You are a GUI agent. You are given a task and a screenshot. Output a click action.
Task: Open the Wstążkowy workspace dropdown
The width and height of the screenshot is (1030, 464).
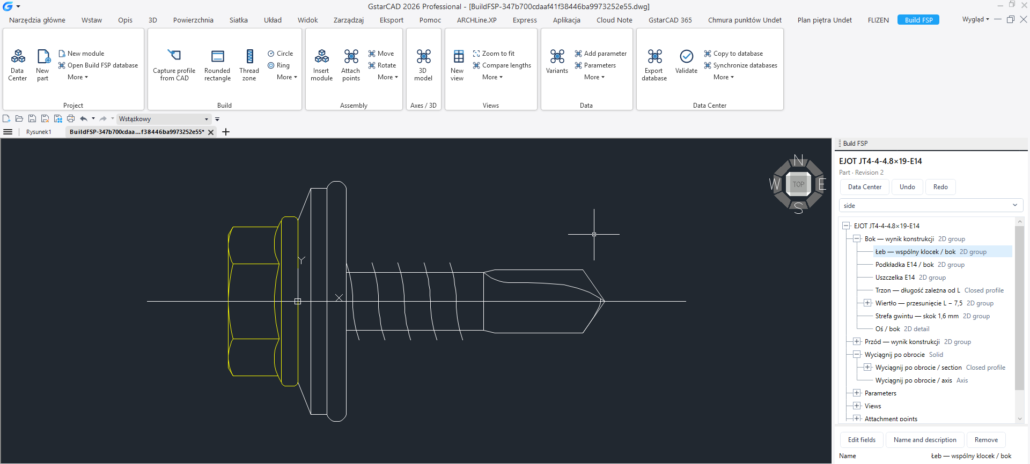click(x=164, y=119)
